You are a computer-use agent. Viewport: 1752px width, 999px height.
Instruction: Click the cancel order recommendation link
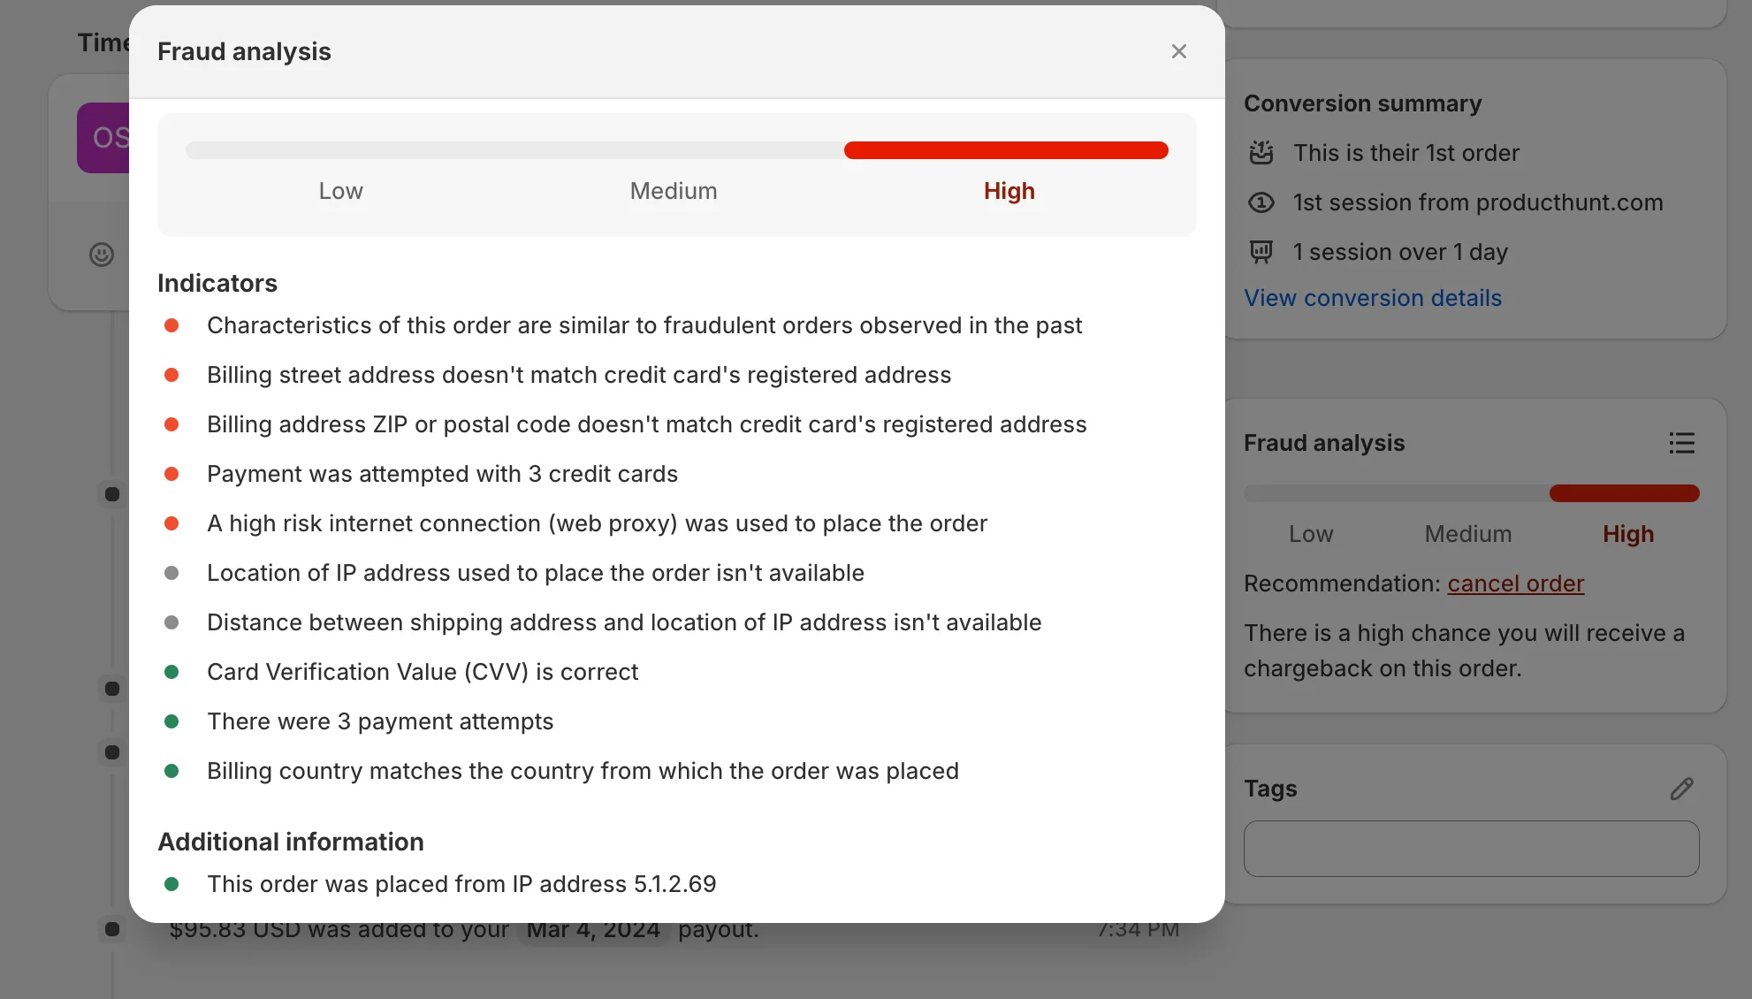tap(1515, 583)
